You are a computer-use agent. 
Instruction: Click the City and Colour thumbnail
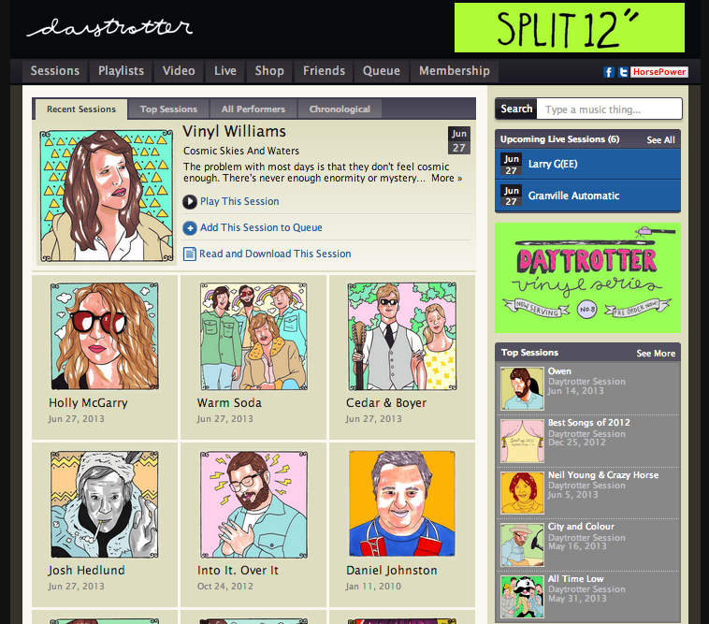coord(522,544)
